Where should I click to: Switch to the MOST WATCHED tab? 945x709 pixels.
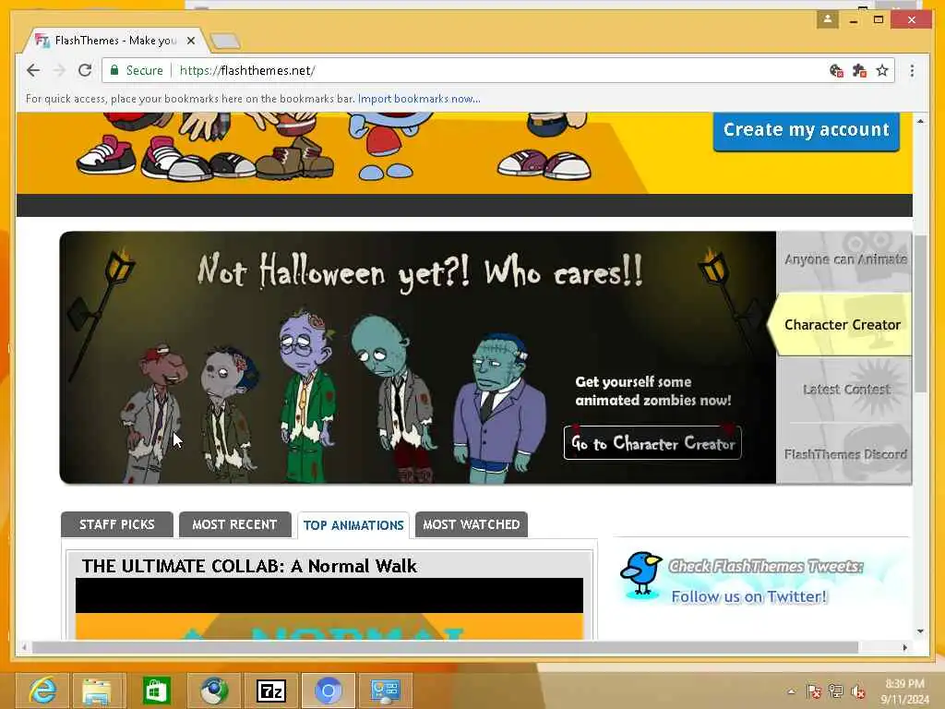tap(472, 524)
